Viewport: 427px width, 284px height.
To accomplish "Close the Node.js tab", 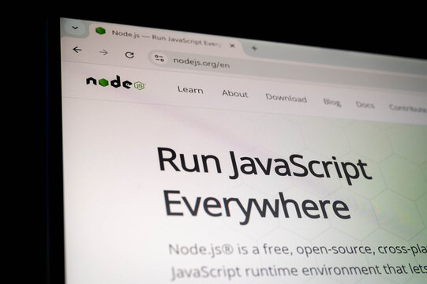I will click(x=232, y=46).
